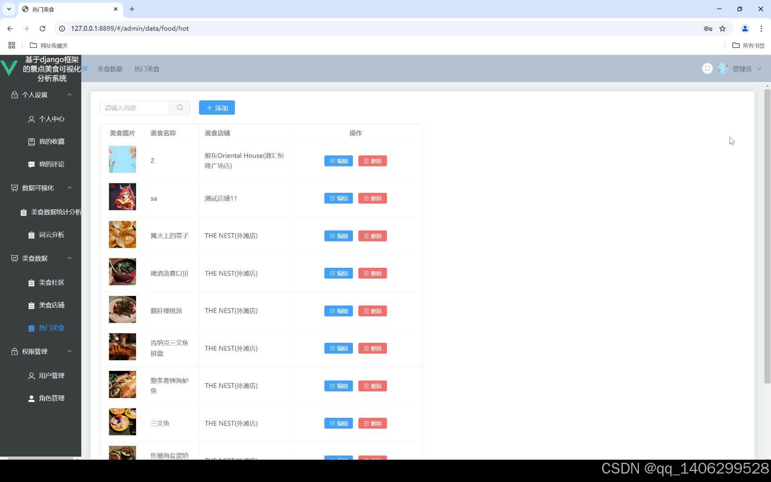771x482 pixels.
Task: Delete the 鹅肝樱桃派 row
Action: tap(373, 311)
